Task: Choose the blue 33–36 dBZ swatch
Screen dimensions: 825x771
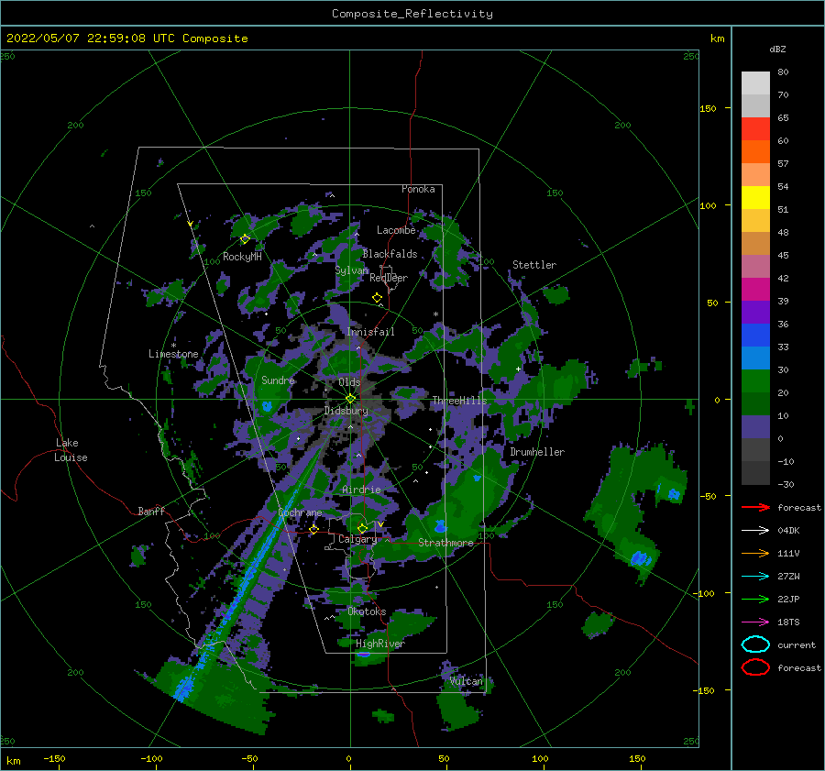Action: [x=755, y=336]
